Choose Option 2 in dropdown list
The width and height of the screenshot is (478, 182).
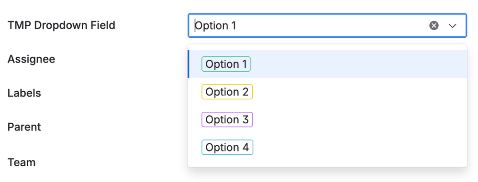(x=327, y=92)
